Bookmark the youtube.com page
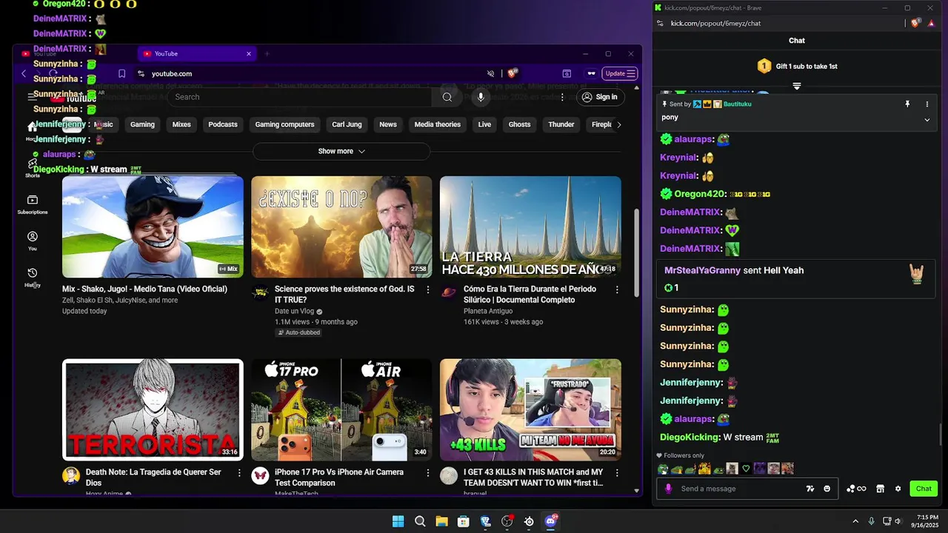Viewport: 948px width, 533px height. coord(122,73)
